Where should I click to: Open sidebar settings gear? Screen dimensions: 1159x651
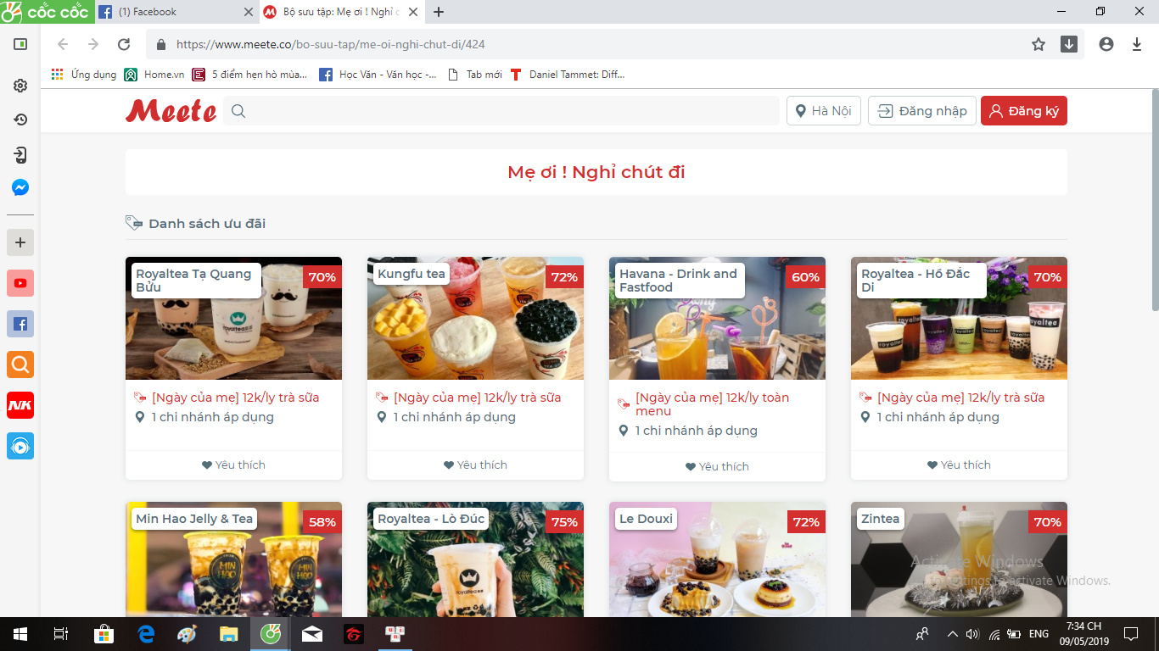pos(20,86)
